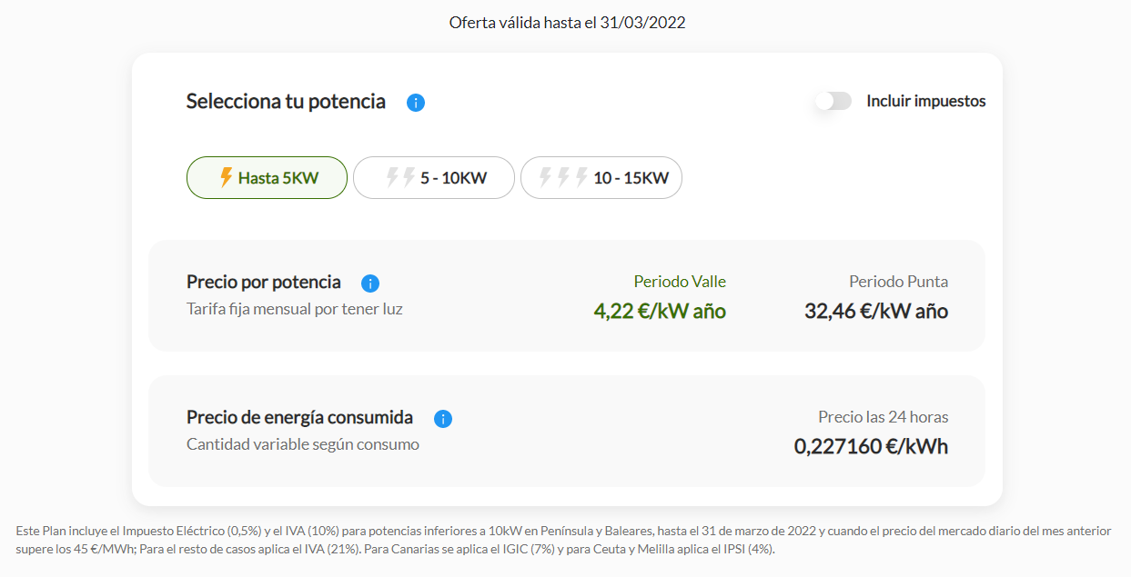Image resolution: width=1131 pixels, height=577 pixels.
Task: Switch to the 10 - 15KW power range
Action: (601, 177)
